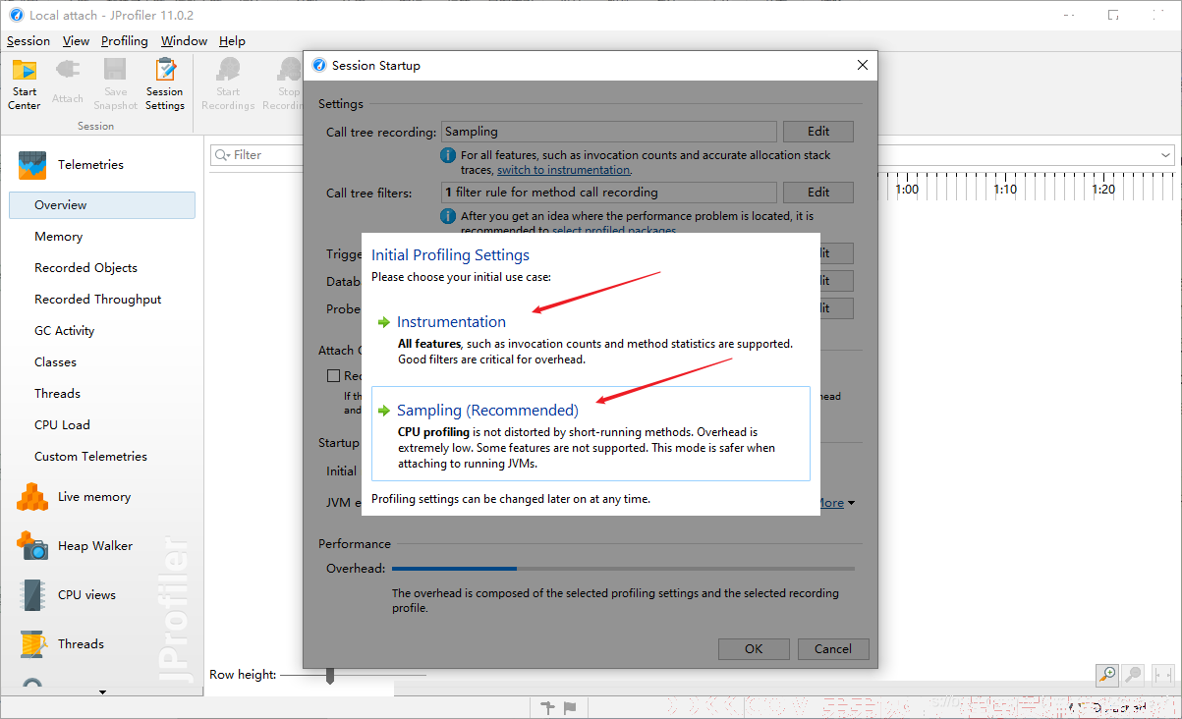Click the Stop Recordings toolbar icon
This screenshot has width=1182, height=719.
pyautogui.click(x=289, y=71)
